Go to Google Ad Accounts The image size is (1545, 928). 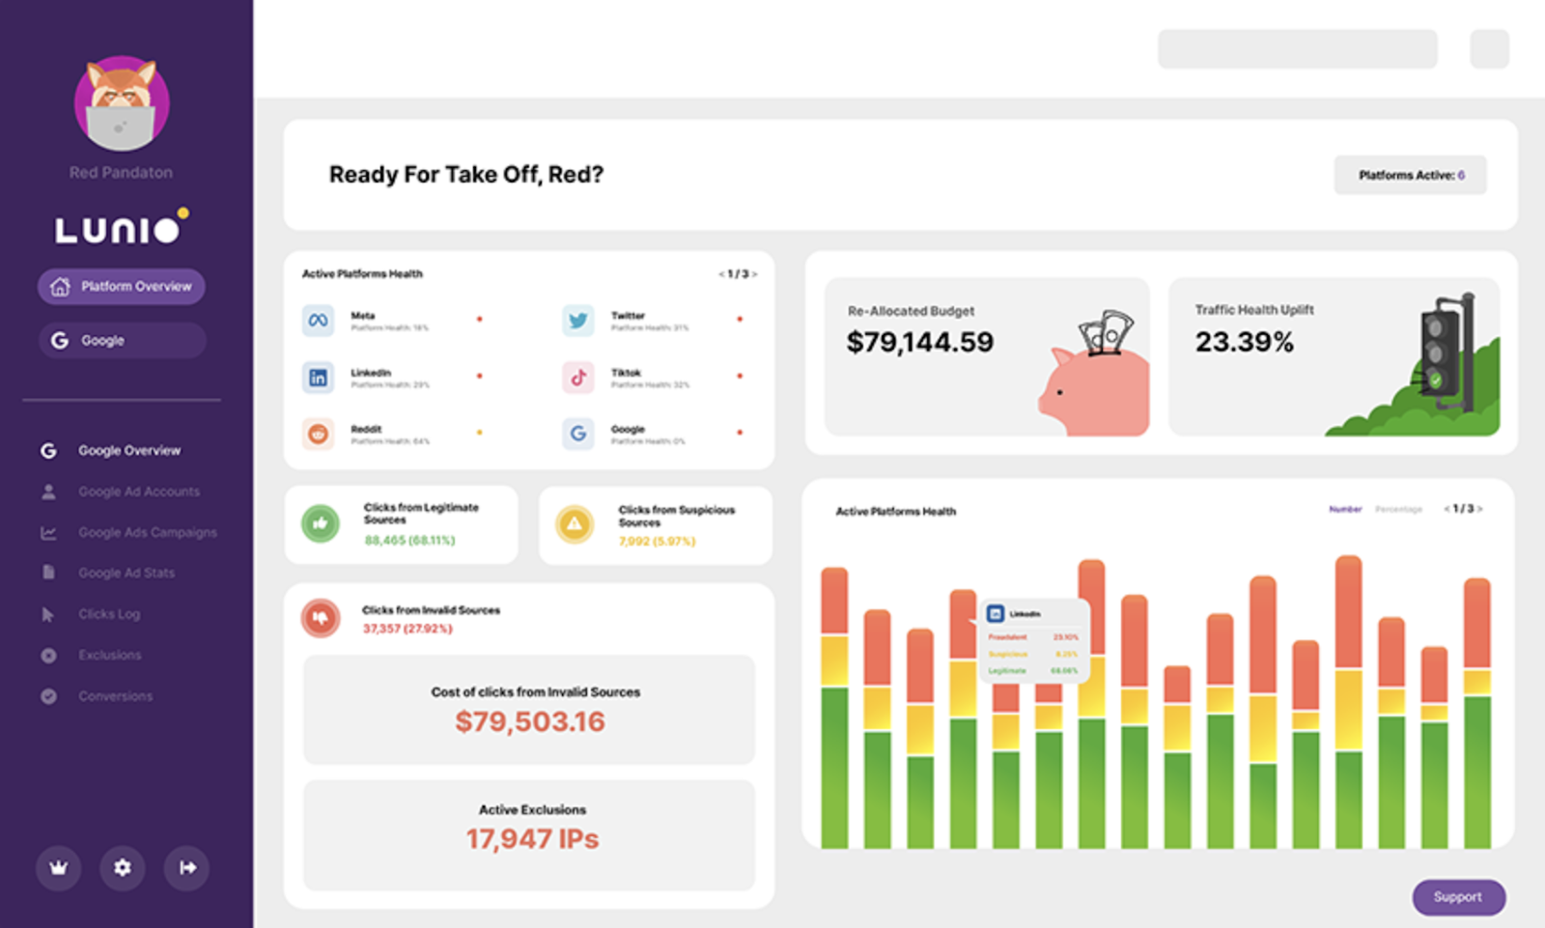(139, 492)
